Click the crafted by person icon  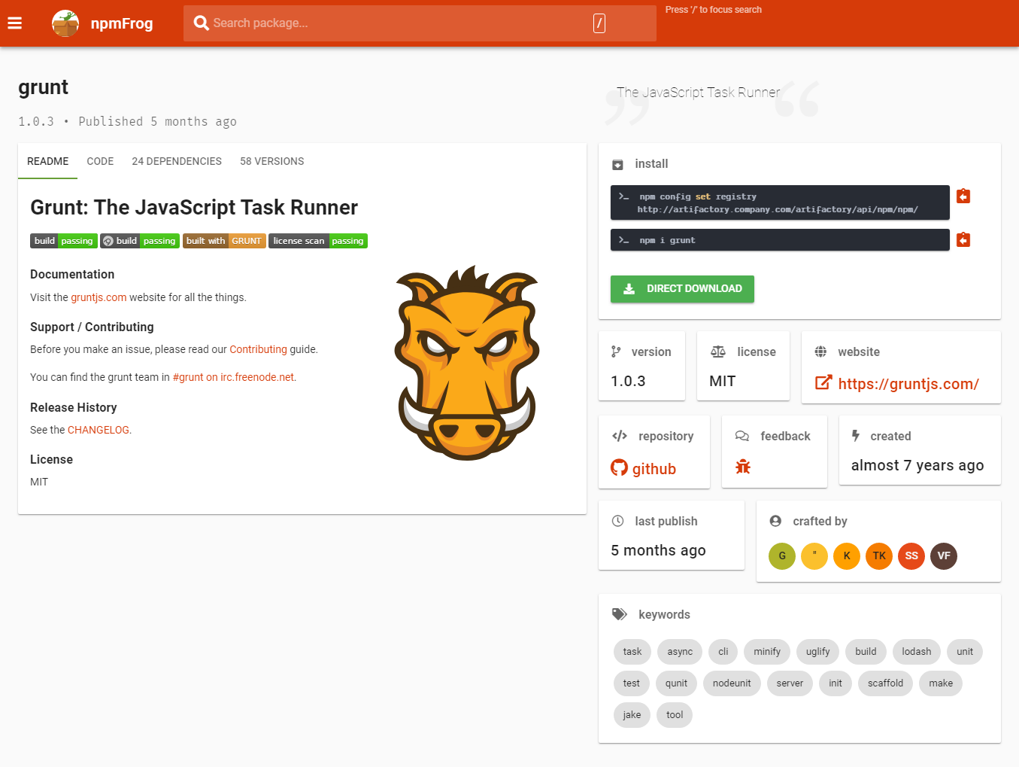[x=775, y=521]
